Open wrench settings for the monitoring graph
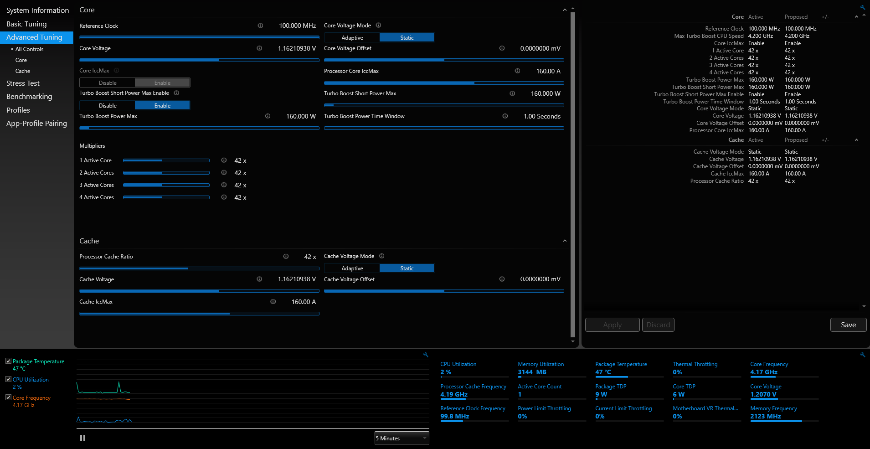This screenshot has height=449, width=870. [x=426, y=355]
